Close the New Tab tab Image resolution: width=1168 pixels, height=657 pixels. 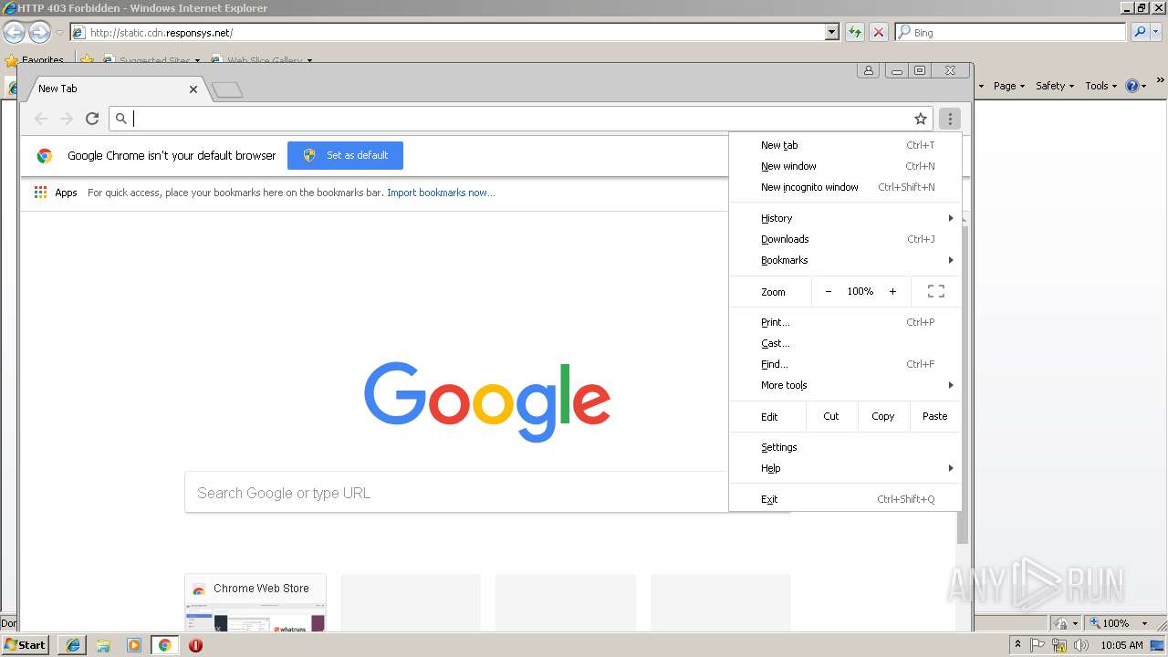click(193, 89)
